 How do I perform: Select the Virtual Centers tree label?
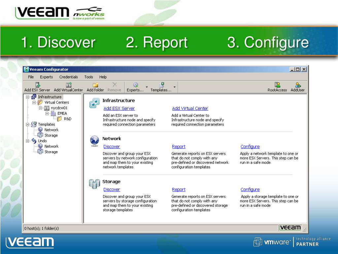click(57, 102)
